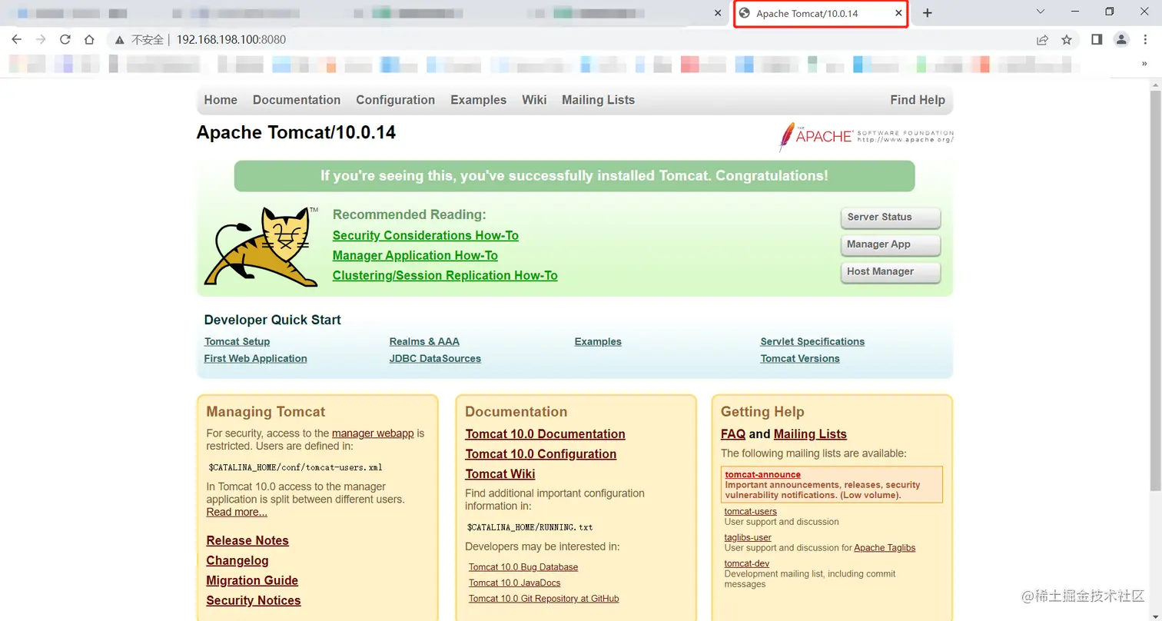Viewport: 1162px width, 621px height.
Task: Close the Apache Tomcat/10.0.14 tab
Action: [x=899, y=13]
